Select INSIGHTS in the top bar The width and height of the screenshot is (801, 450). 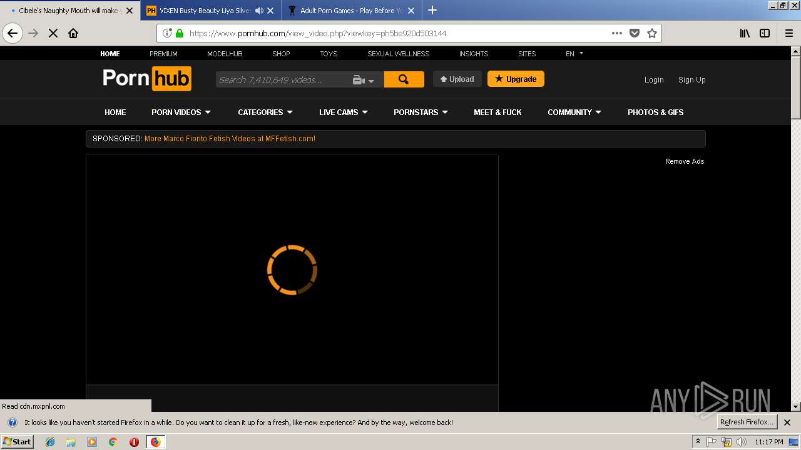tap(474, 54)
